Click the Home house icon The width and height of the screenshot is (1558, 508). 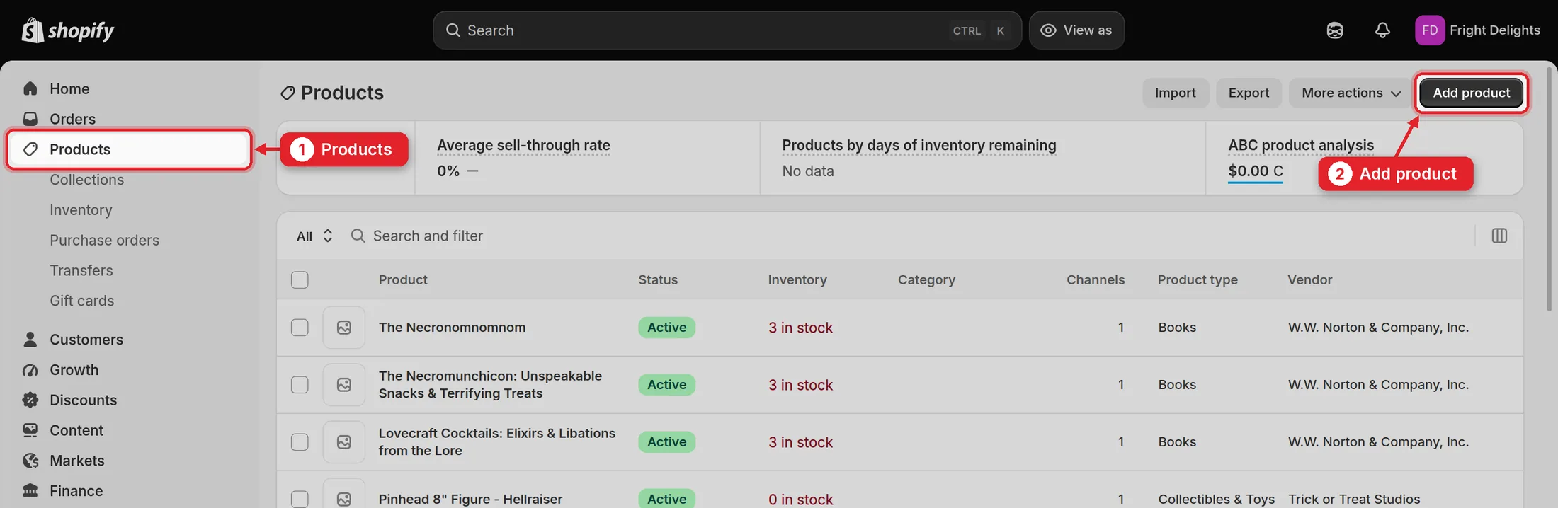coord(30,88)
